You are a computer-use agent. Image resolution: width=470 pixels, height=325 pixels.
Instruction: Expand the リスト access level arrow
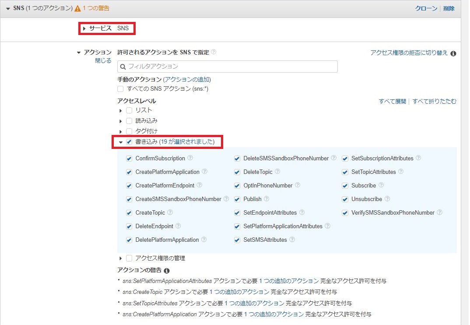tap(120, 111)
